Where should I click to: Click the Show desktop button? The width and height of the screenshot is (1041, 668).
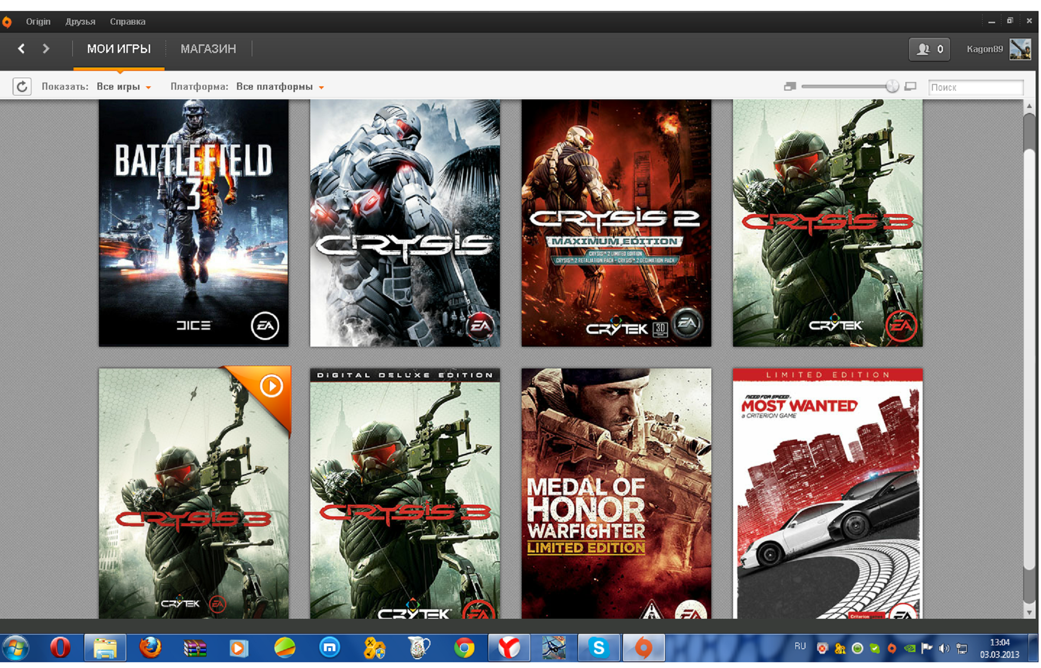[x=1033, y=647]
